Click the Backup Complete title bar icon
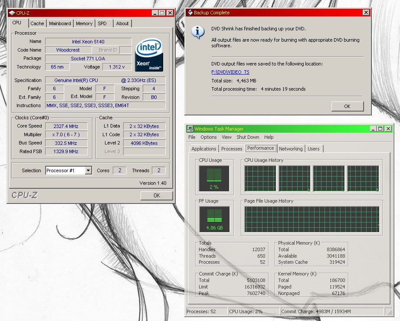This screenshot has height=321, width=400. (x=190, y=13)
